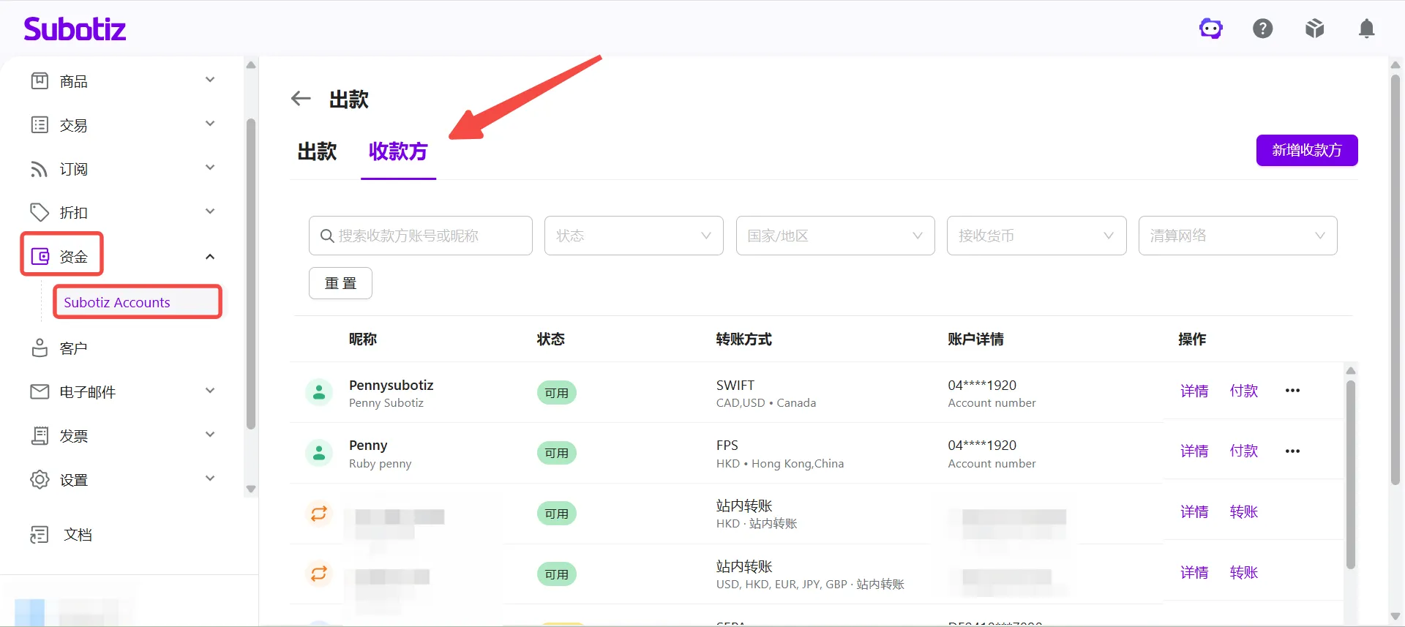Open 详情 in HKD 站内转账 row
The height and width of the screenshot is (627, 1405).
(x=1194, y=512)
